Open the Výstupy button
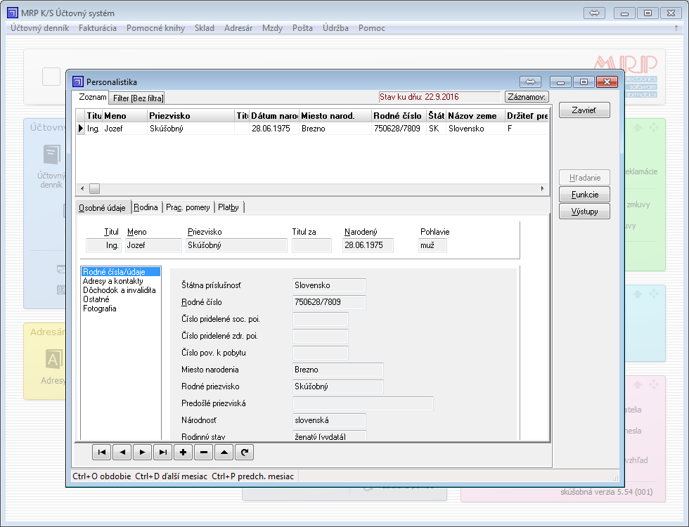689x527 pixels. click(584, 212)
